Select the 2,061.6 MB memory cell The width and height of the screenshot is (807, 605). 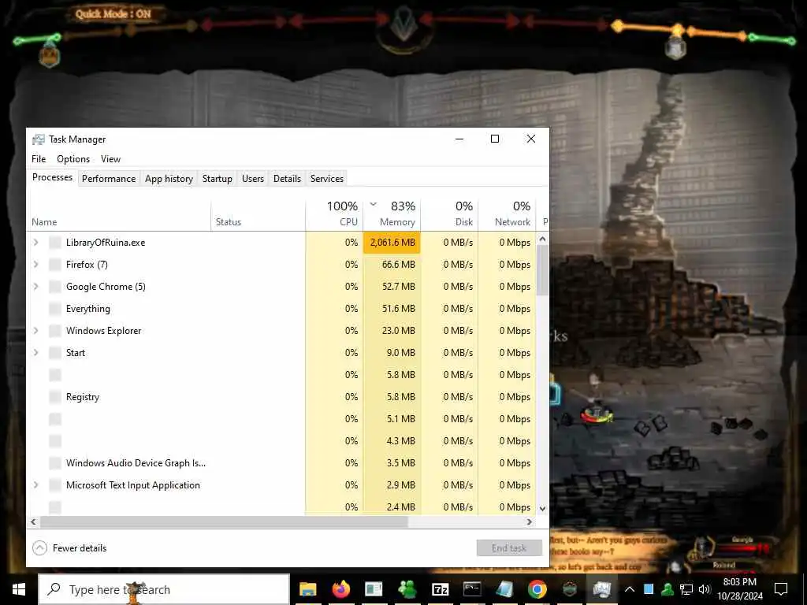392,243
